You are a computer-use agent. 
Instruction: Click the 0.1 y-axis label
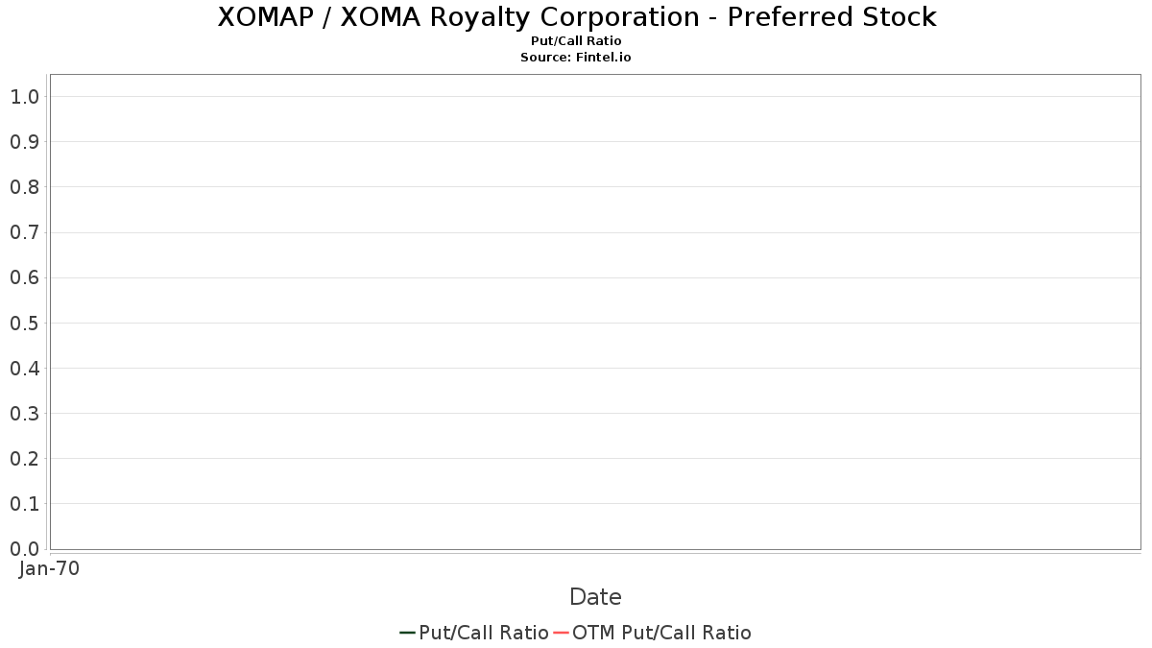pyautogui.click(x=24, y=504)
